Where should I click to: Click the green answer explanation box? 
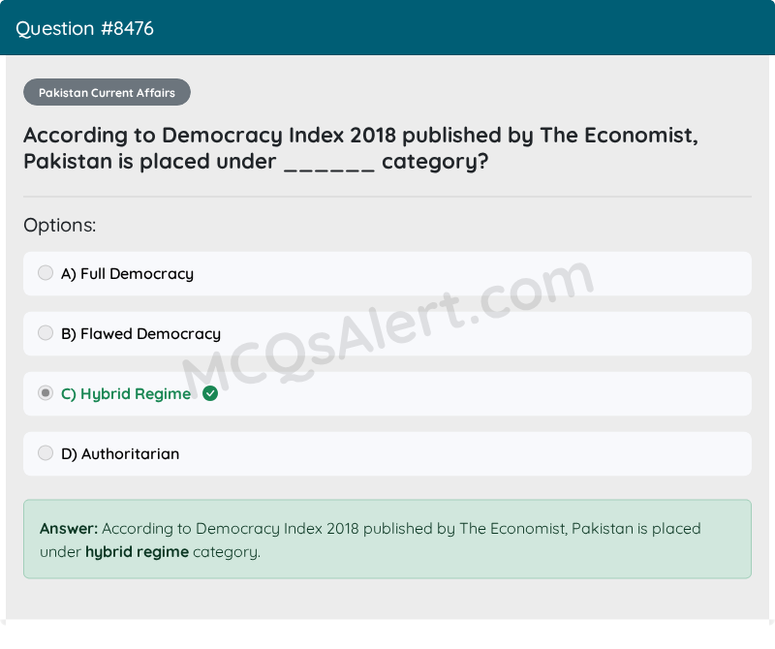coord(387,540)
